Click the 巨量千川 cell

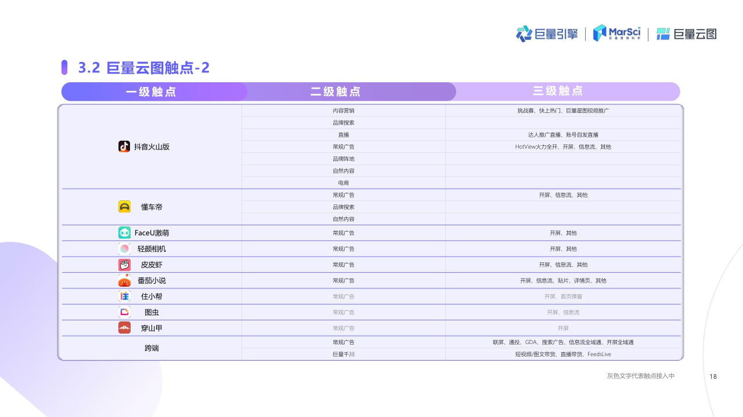pyautogui.click(x=343, y=354)
